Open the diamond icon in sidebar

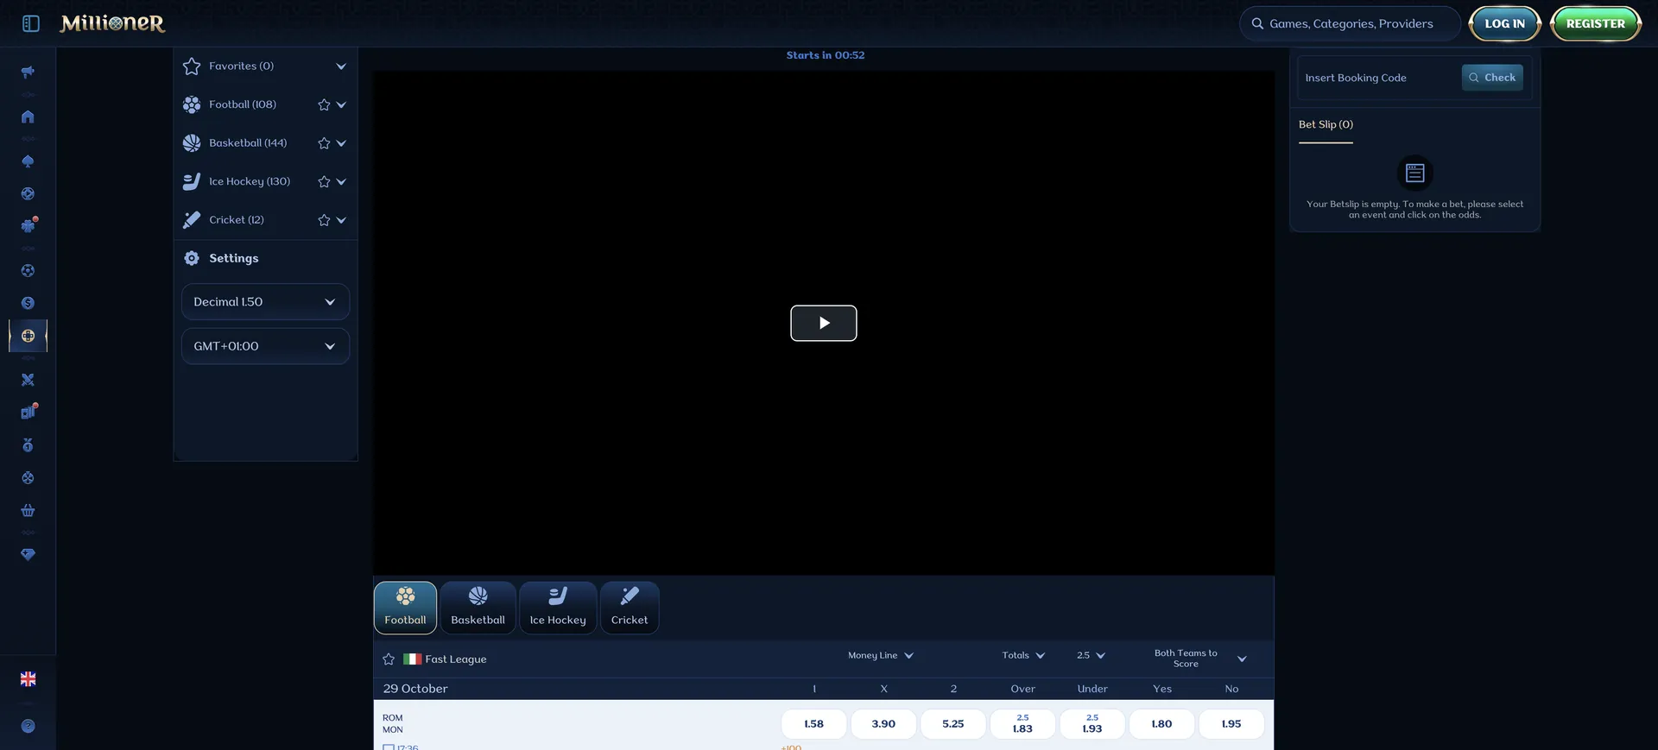(28, 555)
